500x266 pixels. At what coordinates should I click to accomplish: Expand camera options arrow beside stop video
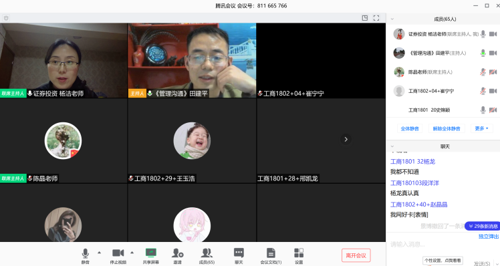point(132,252)
